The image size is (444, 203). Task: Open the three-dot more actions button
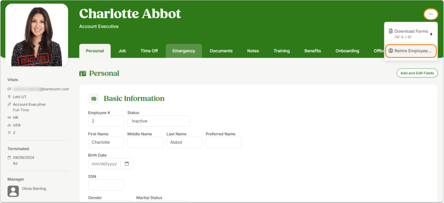[x=430, y=14]
